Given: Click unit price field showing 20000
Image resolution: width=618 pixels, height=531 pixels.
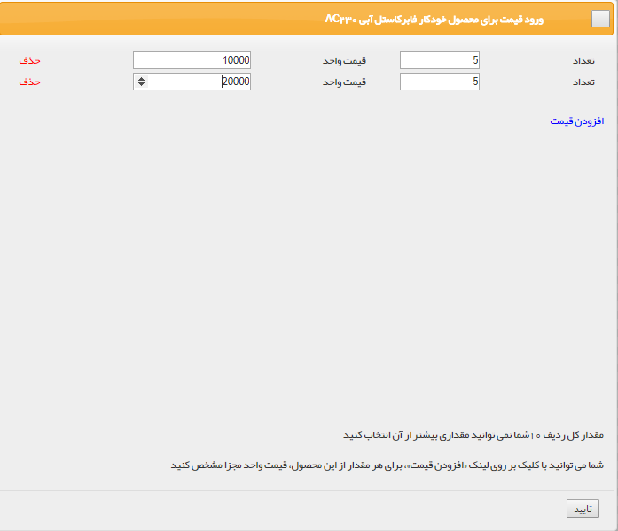Looking at the screenshot, I should point(192,82).
